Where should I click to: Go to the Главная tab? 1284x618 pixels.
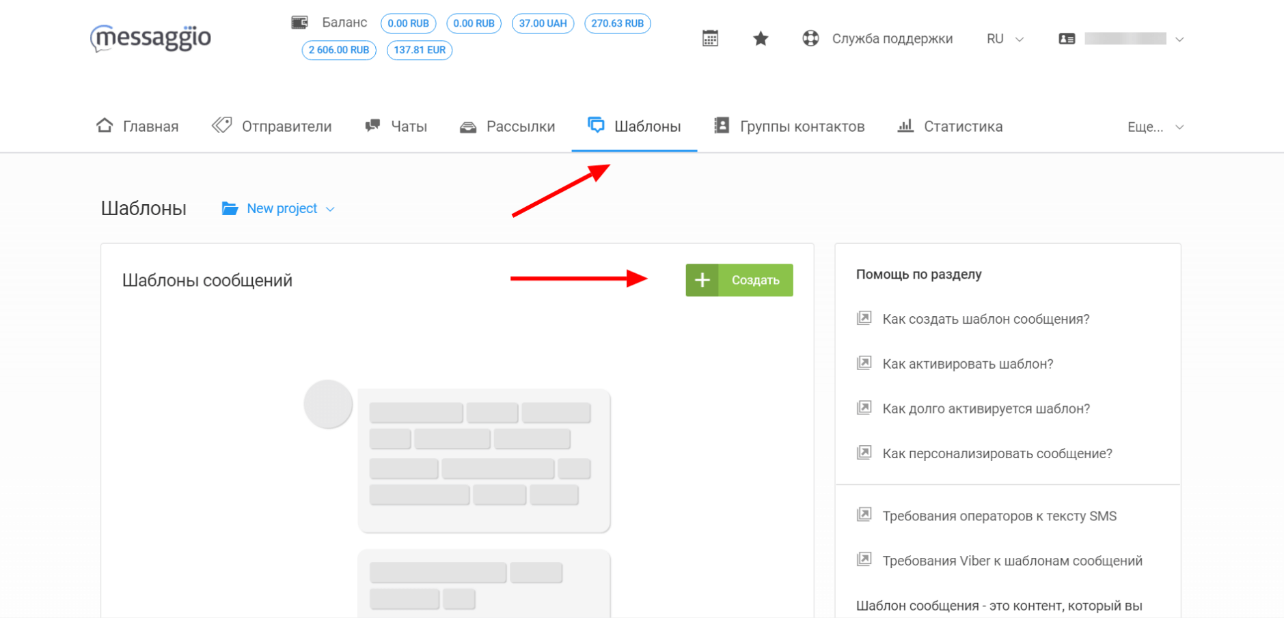click(137, 126)
